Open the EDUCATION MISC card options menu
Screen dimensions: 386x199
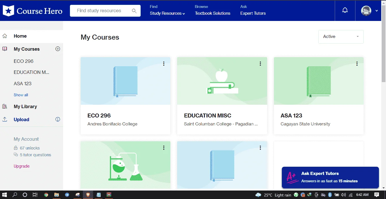(260, 64)
